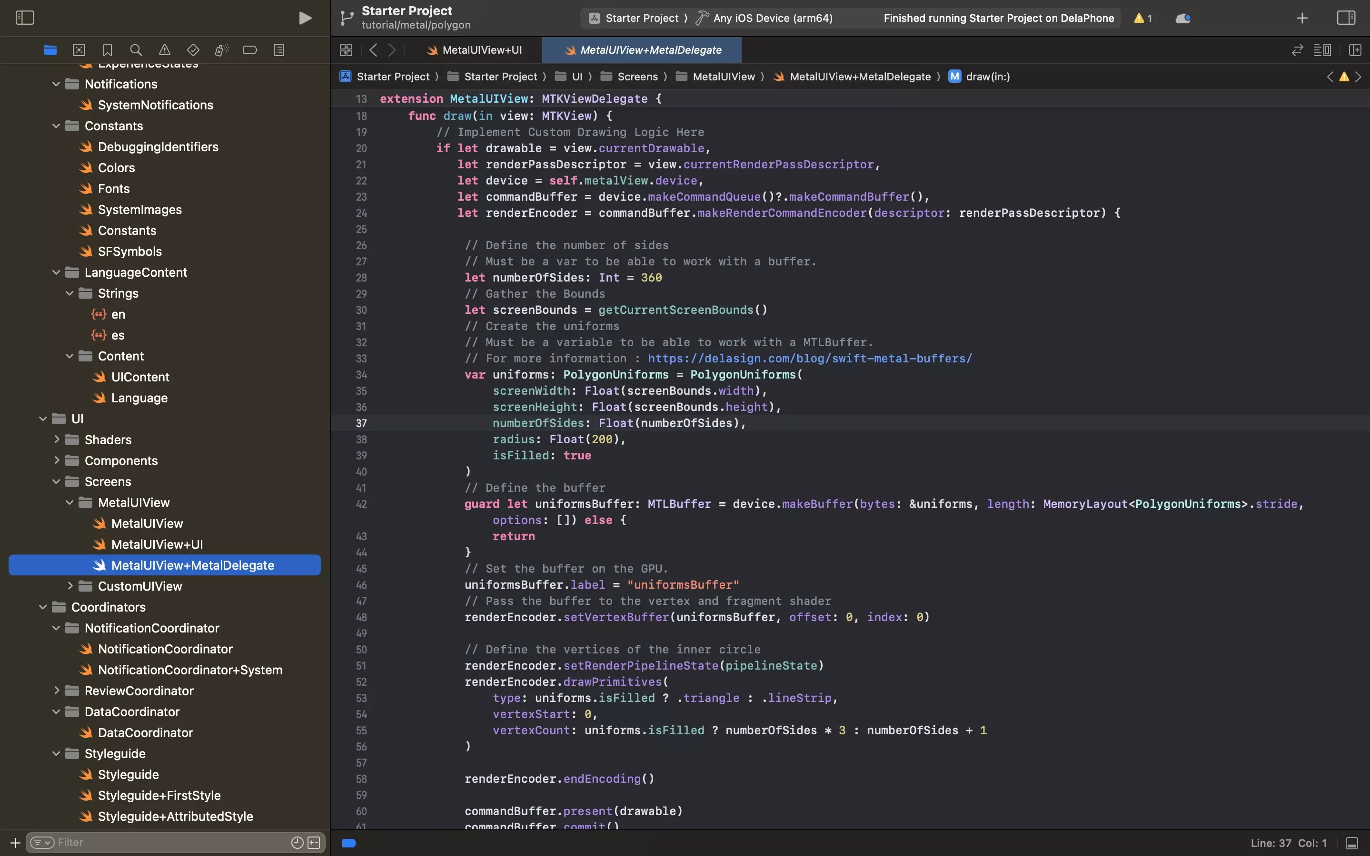The width and height of the screenshot is (1370, 856).
Task: Click the plus Library button in toolbar
Action: click(x=1302, y=18)
